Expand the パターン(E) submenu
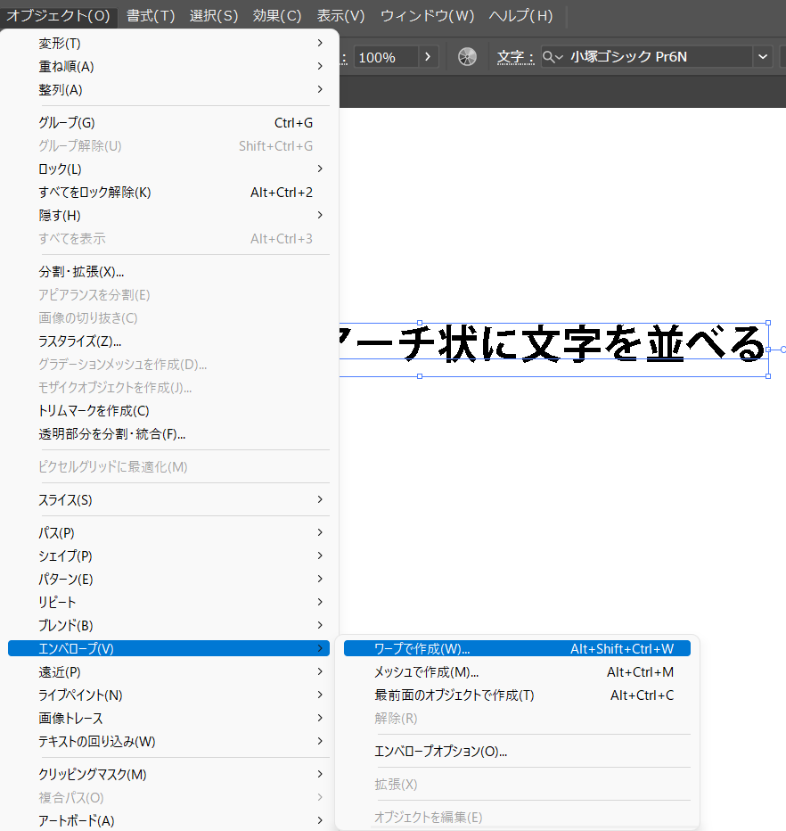The image size is (786, 831). (x=169, y=580)
